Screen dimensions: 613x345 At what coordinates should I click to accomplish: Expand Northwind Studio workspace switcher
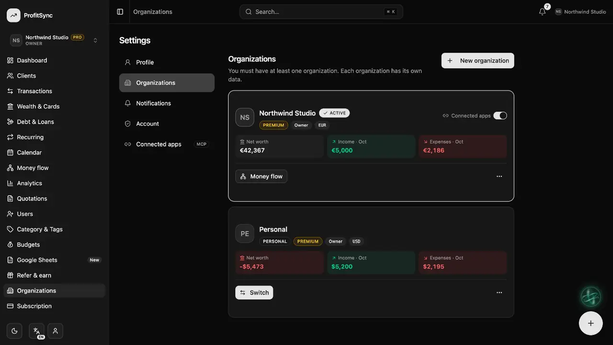click(x=54, y=40)
